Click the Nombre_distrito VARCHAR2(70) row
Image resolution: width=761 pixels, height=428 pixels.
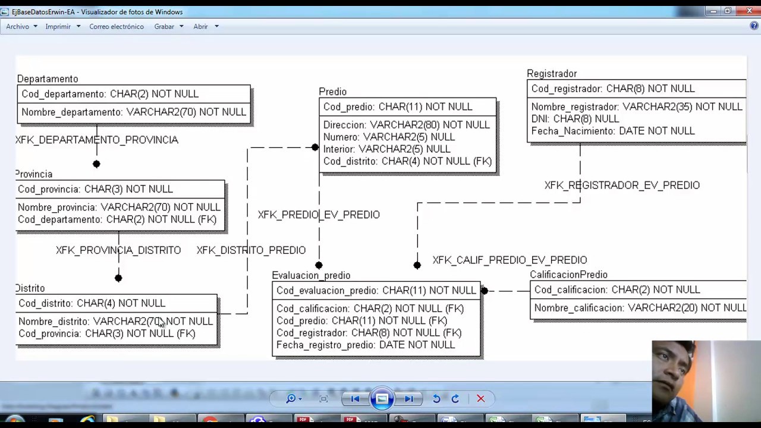coord(115,321)
